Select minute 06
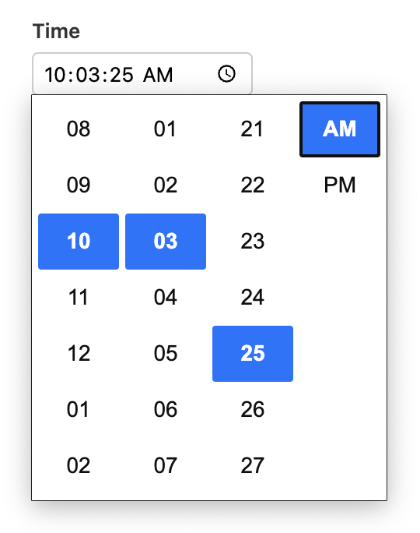 (x=166, y=410)
